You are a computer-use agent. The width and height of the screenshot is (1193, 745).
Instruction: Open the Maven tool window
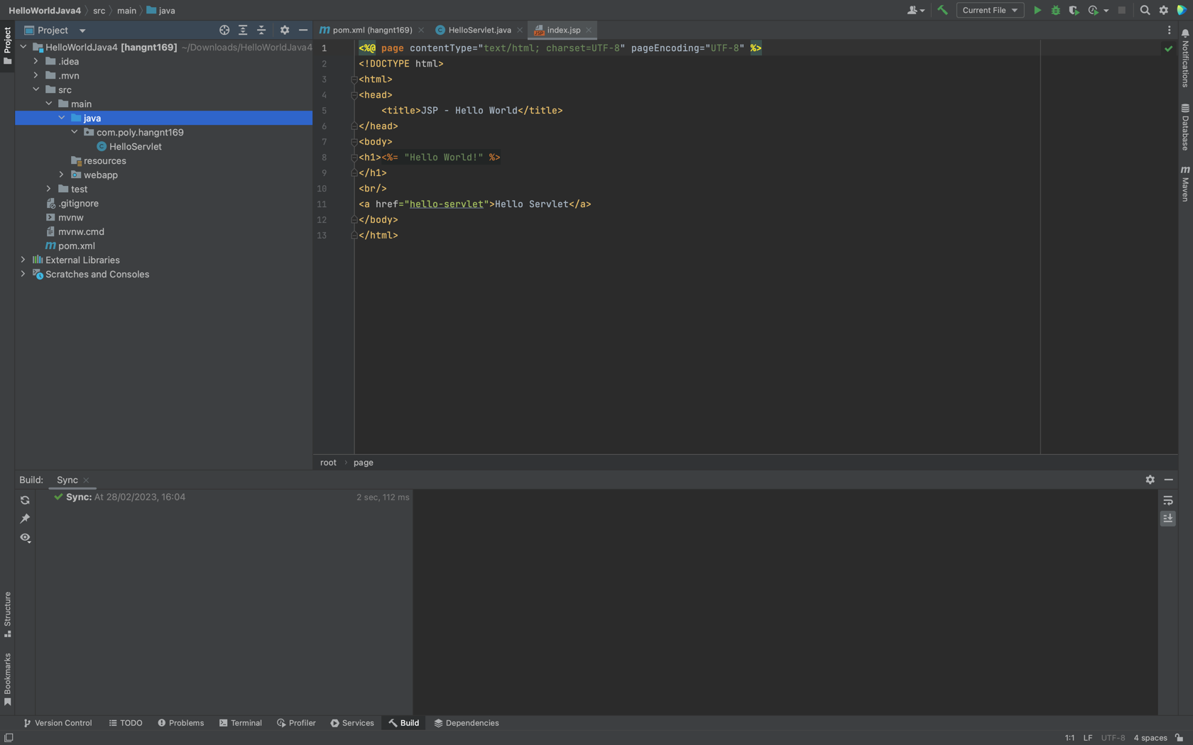coord(1185,184)
